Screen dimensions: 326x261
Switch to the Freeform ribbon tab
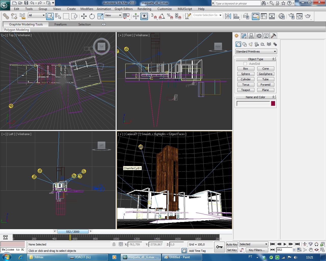[60, 24]
